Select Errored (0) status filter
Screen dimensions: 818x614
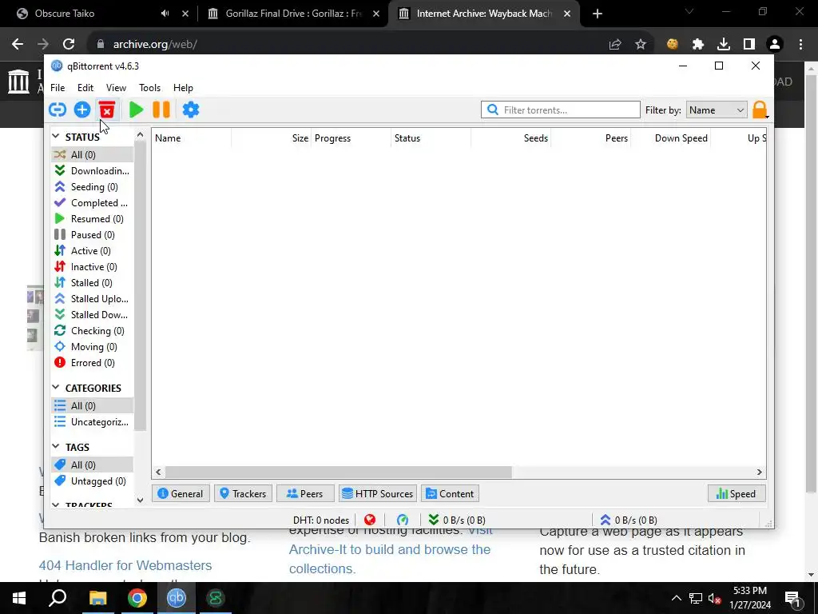93,363
